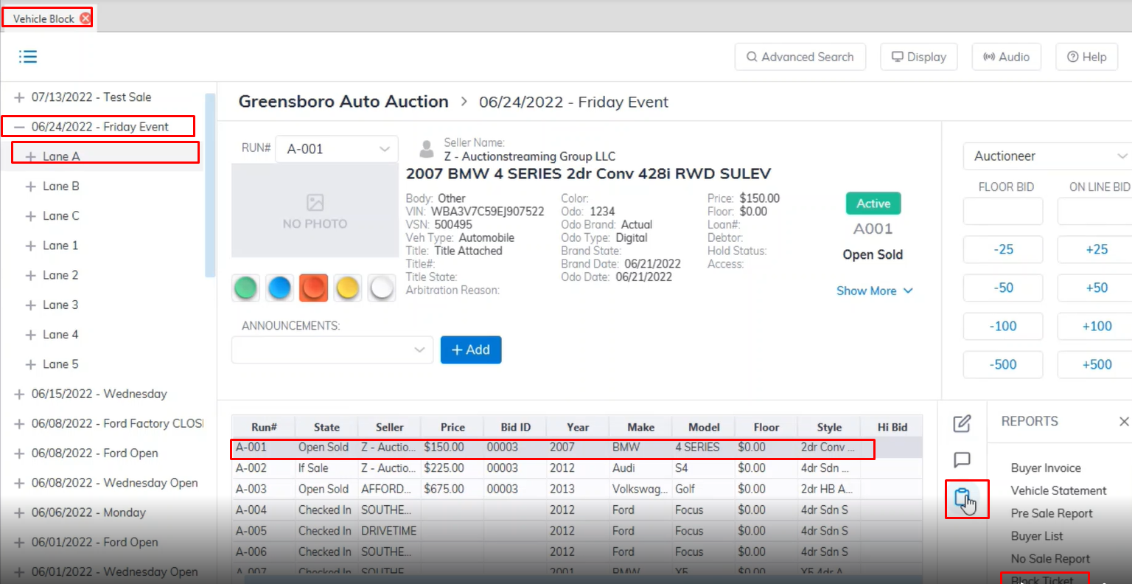This screenshot has height=584, width=1132.
Task: Click the blue Add announcement button
Action: (x=470, y=350)
